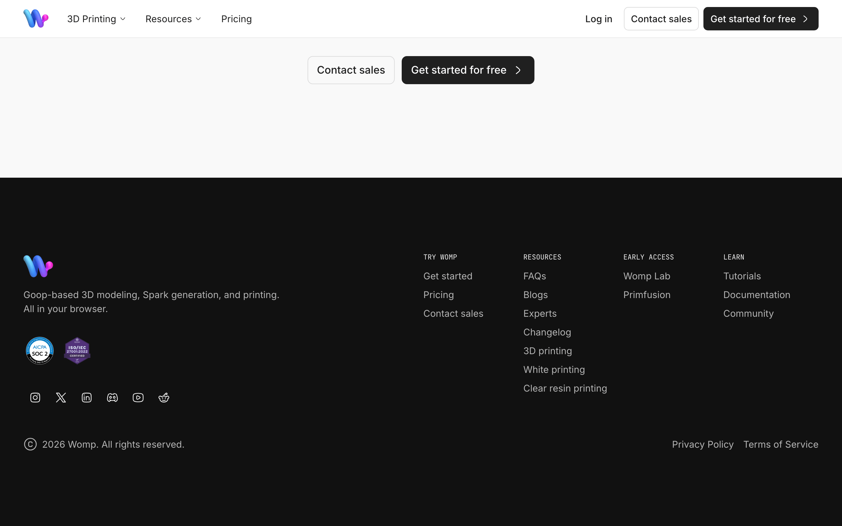Click the center Get started for free button
The image size is (842, 526).
[468, 70]
